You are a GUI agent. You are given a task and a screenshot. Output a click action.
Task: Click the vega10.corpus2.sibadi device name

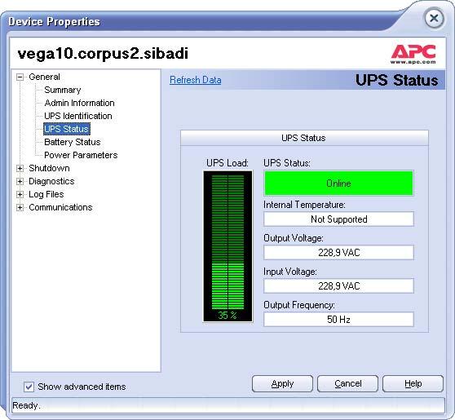coord(103,54)
